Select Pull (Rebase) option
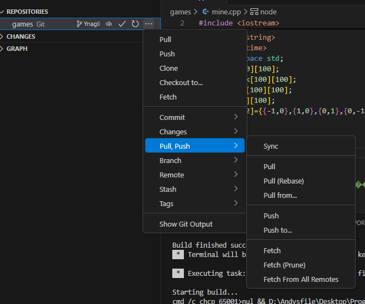365x304 pixels. click(x=301, y=181)
